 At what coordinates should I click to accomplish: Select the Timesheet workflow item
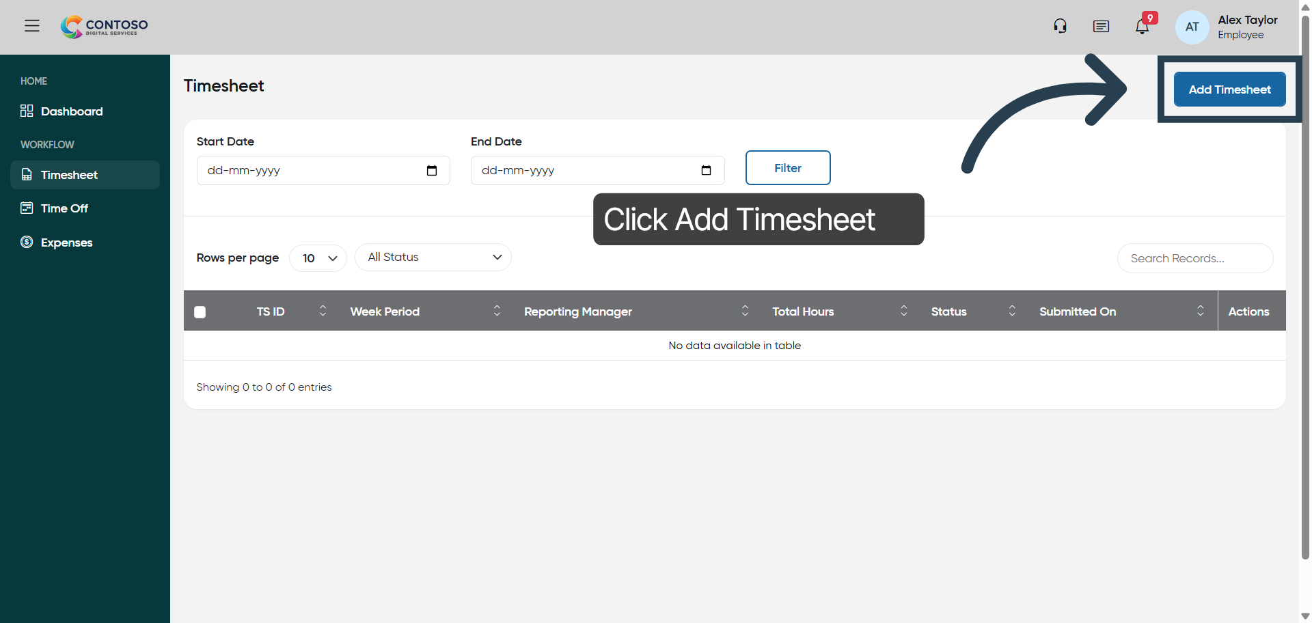click(x=70, y=175)
